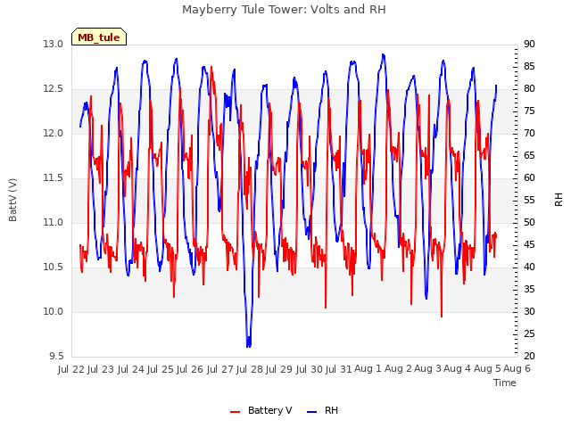The width and height of the screenshot is (571, 428).
Task: Click the 35 RH tick label
Action: point(529,289)
